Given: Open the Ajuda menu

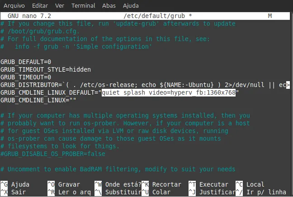Looking at the screenshot, I should (131, 6).
